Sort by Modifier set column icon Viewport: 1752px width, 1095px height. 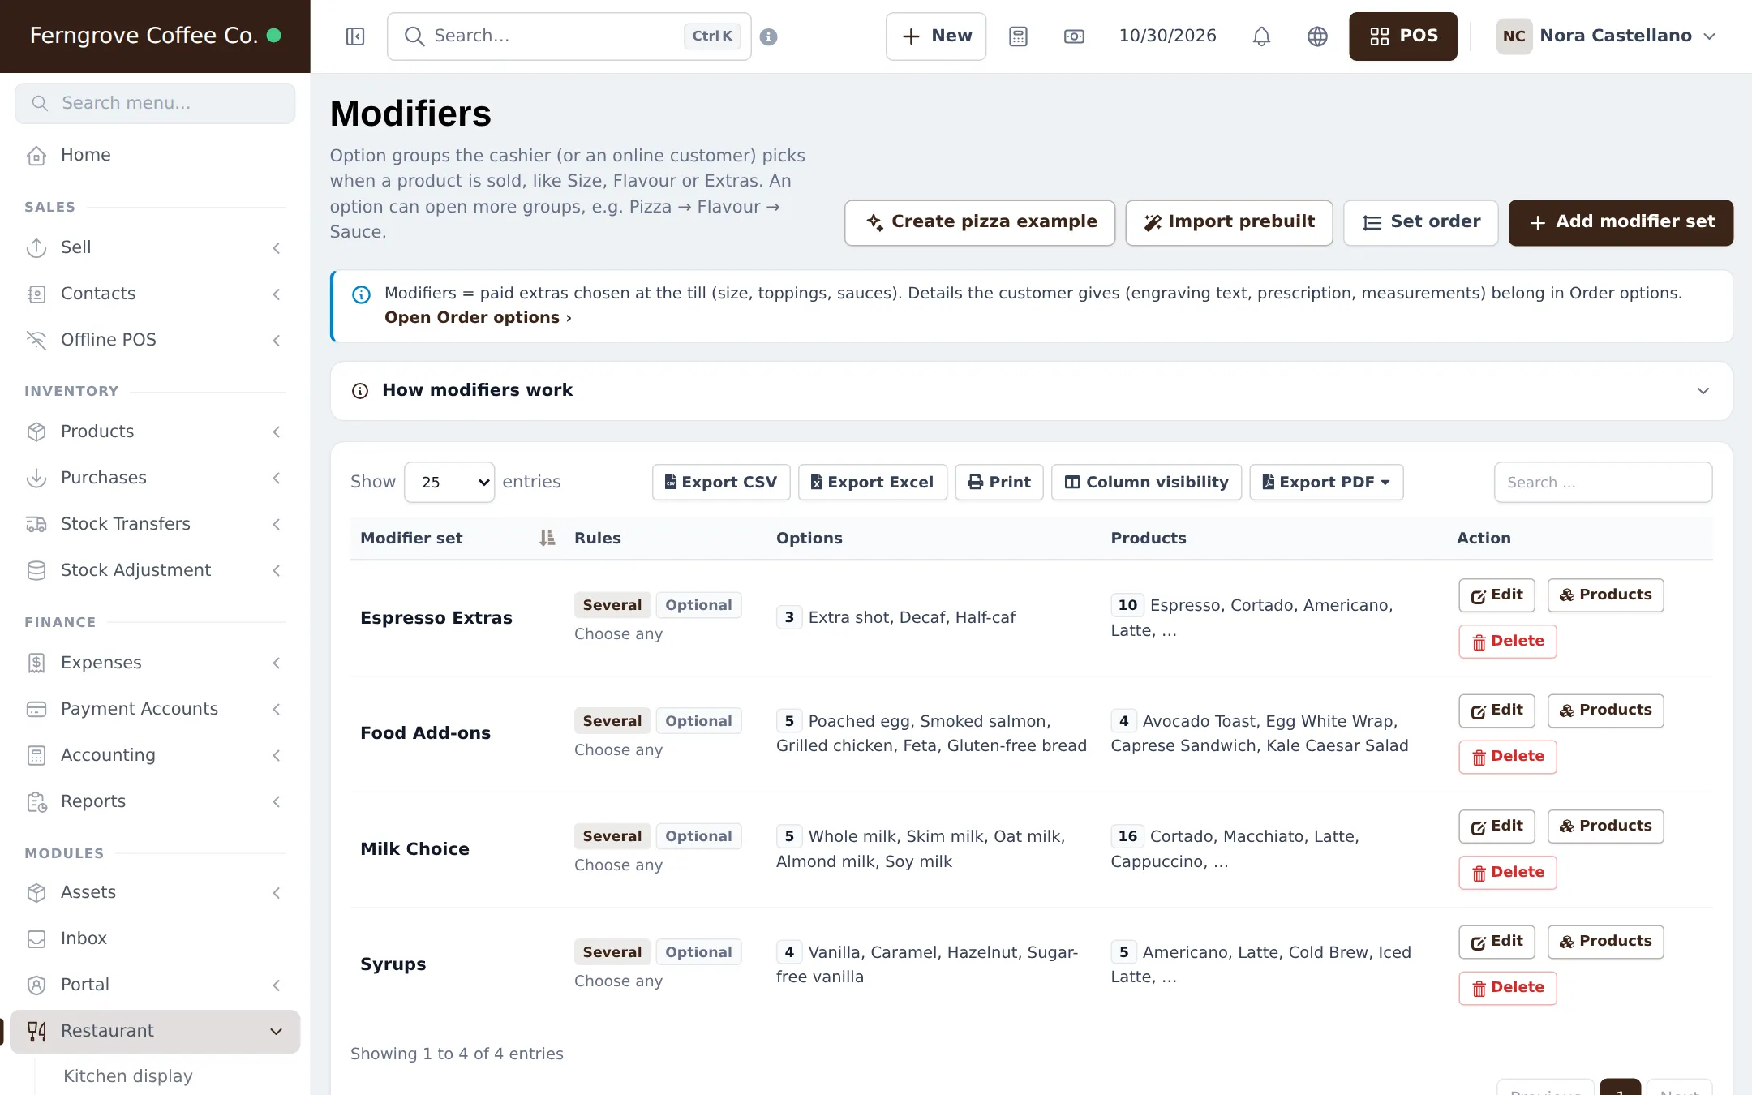[x=547, y=539]
